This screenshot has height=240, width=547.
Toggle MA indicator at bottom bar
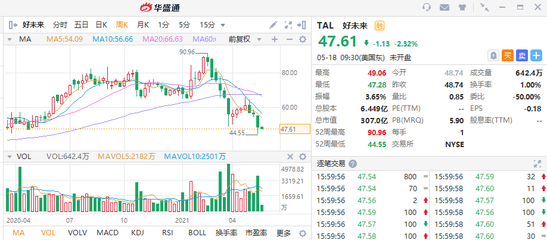(x=17, y=233)
